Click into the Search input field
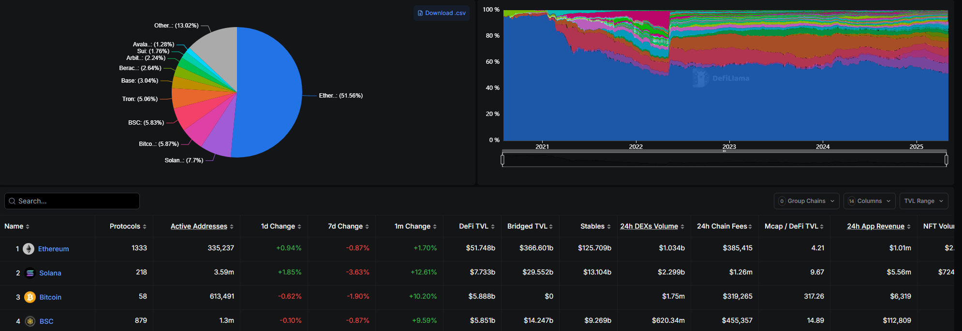The image size is (962, 331). pyautogui.click(x=77, y=201)
